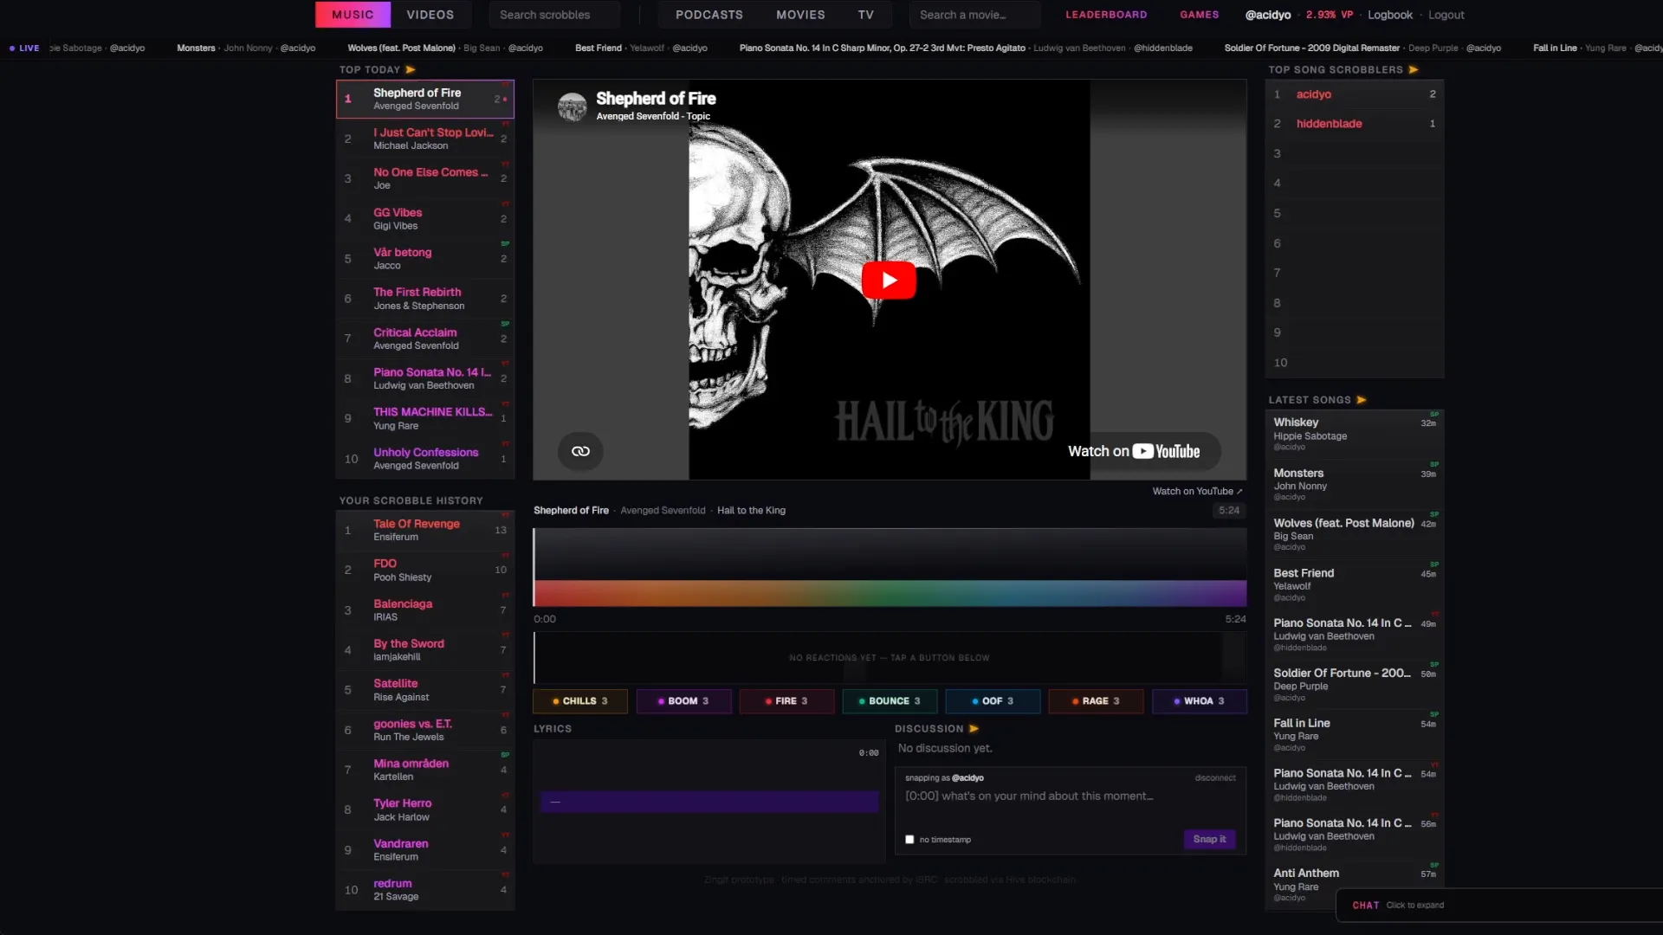Play the Shepherd of Fire YouTube video
This screenshot has height=935, width=1663.
point(889,280)
